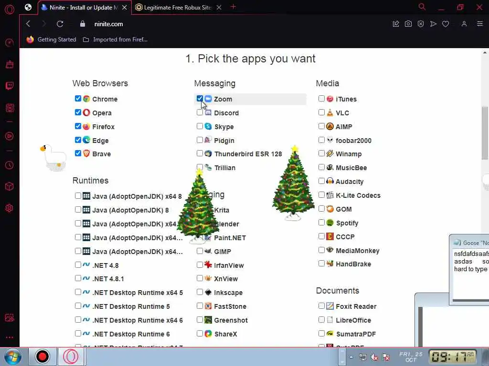
Task: Check the Winamp checkbox
Action: point(321,153)
